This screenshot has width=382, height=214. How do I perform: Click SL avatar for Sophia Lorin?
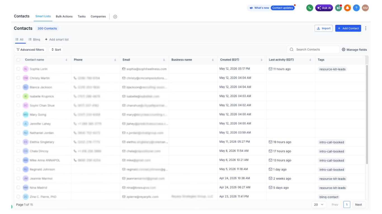26,69
